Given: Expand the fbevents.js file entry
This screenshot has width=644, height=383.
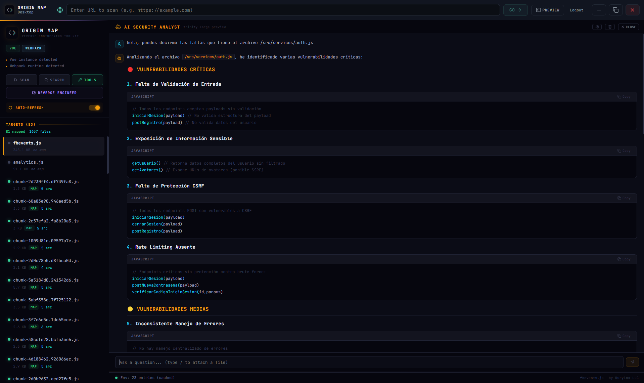Looking at the screenshot, I should [x=27, y=143].
